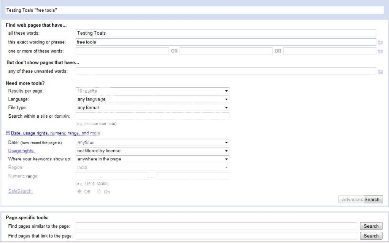Open the File type dropdown
Screen dimensions: 389x243
pos(152,107)
